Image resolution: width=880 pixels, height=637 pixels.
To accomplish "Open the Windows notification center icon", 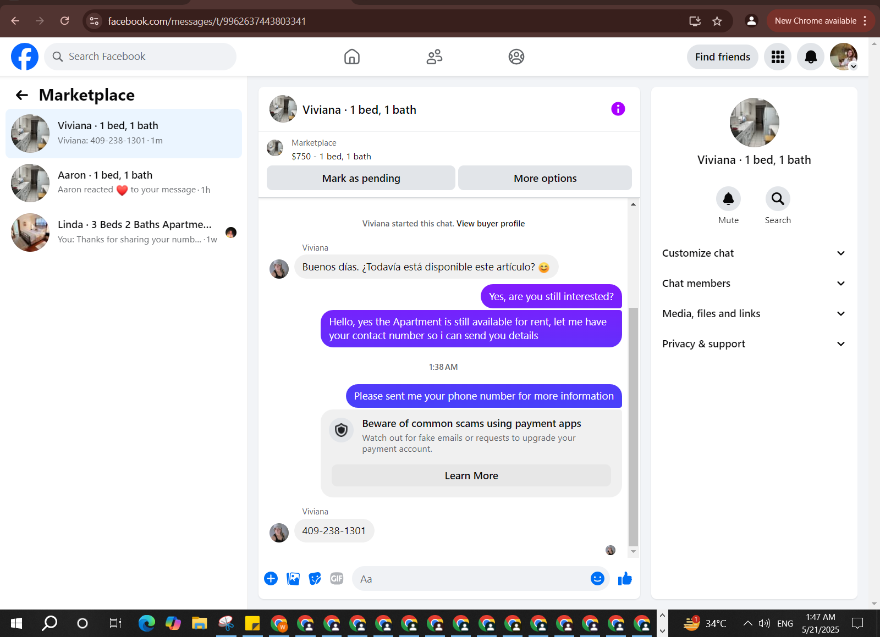I will [x=857, y=623].
